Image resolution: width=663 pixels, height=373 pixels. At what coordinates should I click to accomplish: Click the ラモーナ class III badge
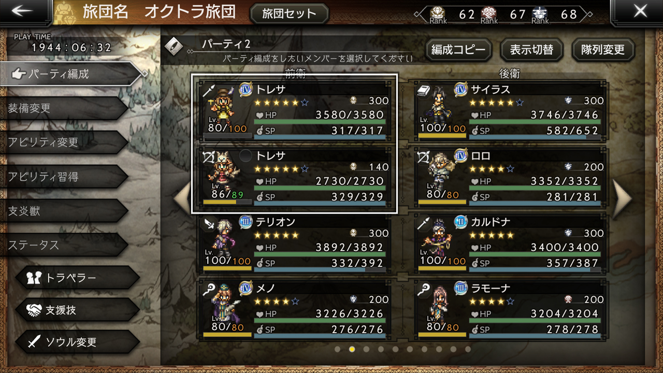pos(461,288)
